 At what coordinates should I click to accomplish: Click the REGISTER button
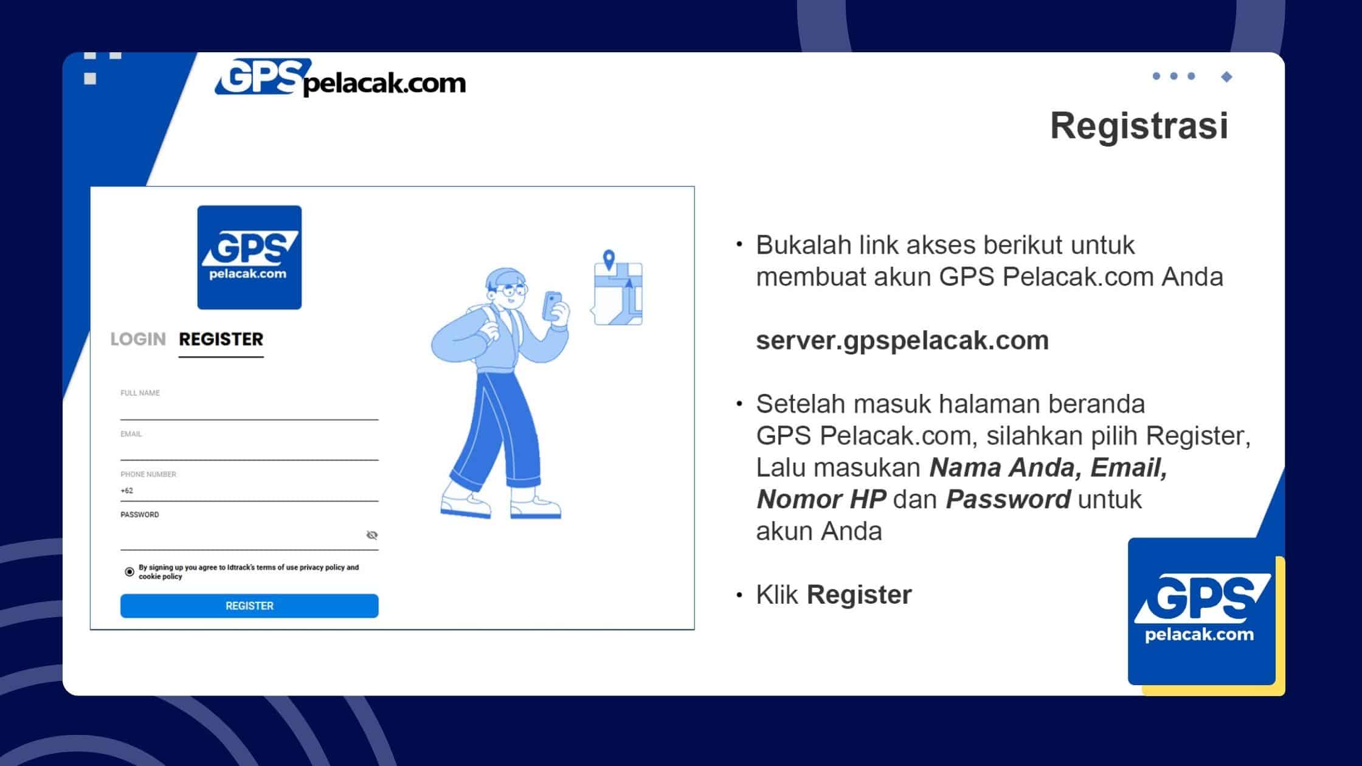pyautogui.click(x=249, y=606)
